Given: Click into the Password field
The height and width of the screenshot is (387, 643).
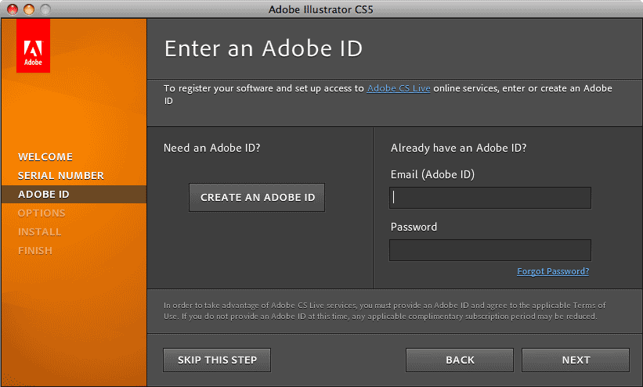Looking at the screenshot, I should (x=490, y=250).
